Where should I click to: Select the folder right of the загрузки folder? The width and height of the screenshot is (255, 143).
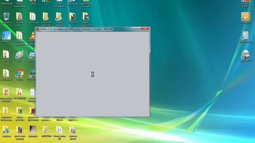20,130
